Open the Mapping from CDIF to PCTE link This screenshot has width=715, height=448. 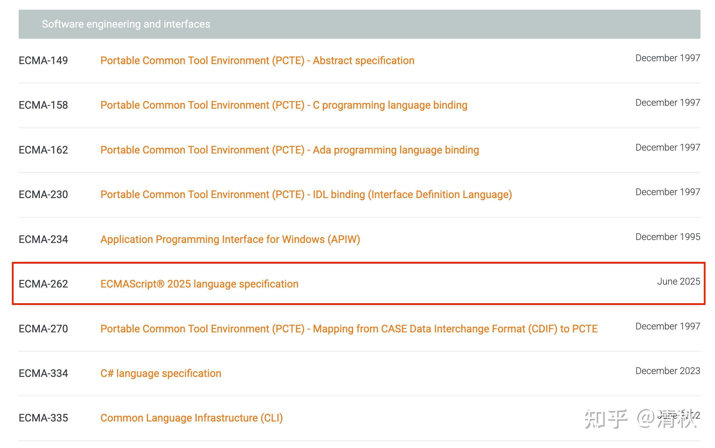[x=348, y=329]
